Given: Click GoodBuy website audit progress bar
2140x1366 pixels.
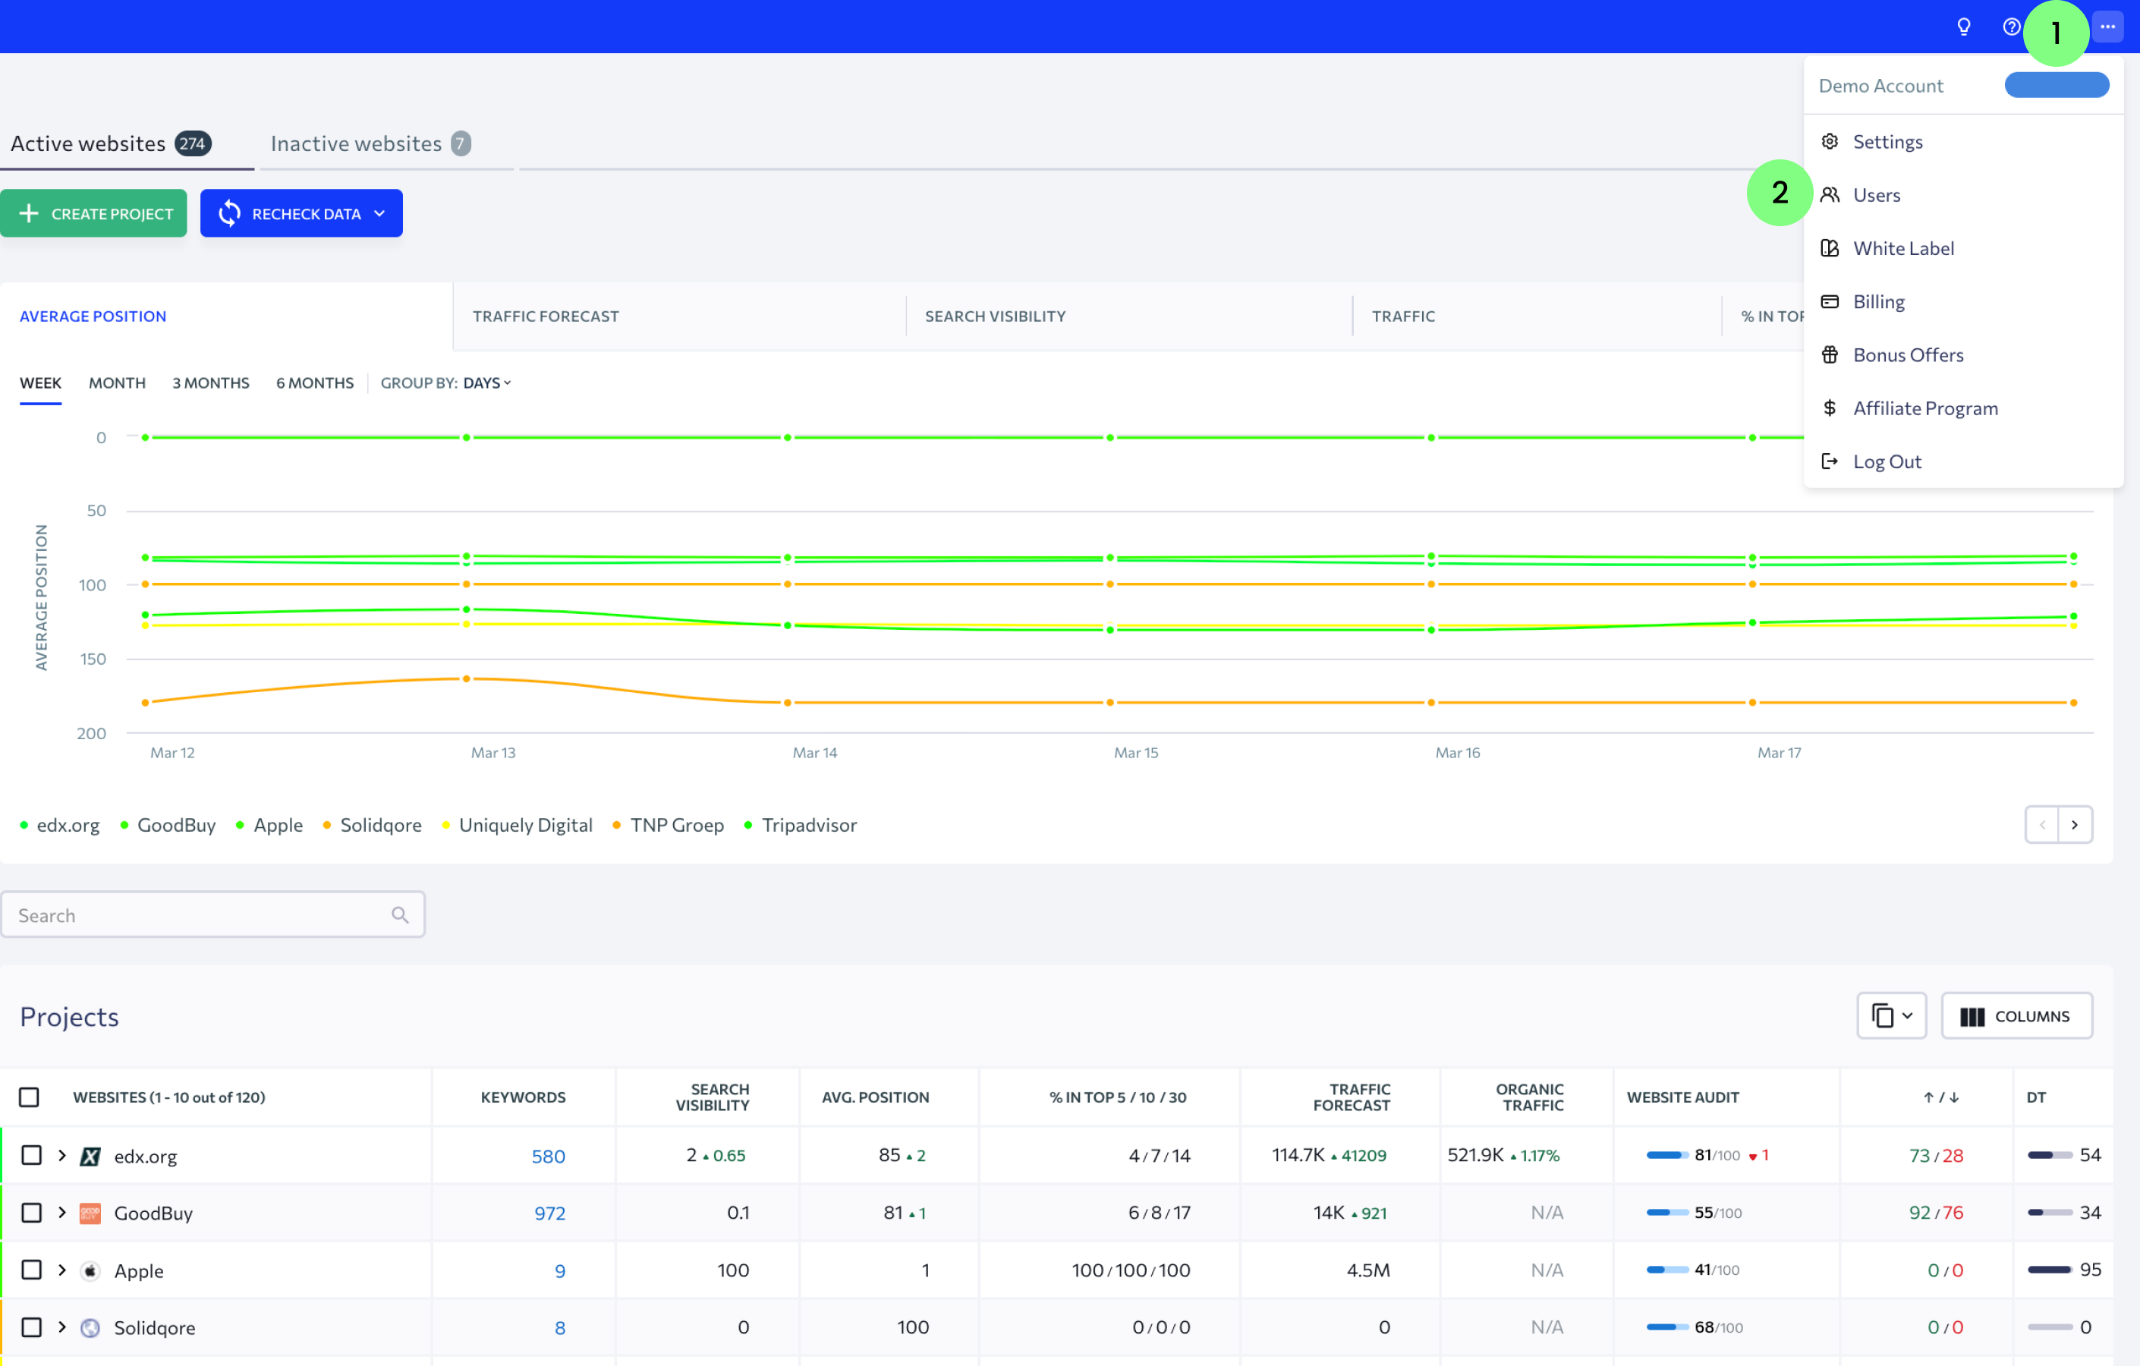Looking at the screenshot, I should [1666, 1212].
